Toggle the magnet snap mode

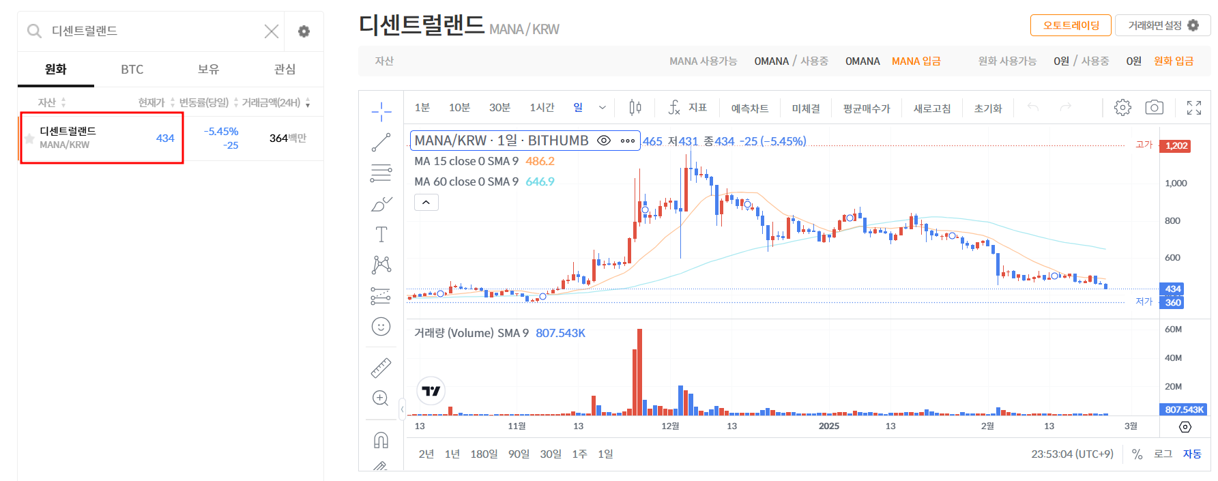[x=381, y=440]
